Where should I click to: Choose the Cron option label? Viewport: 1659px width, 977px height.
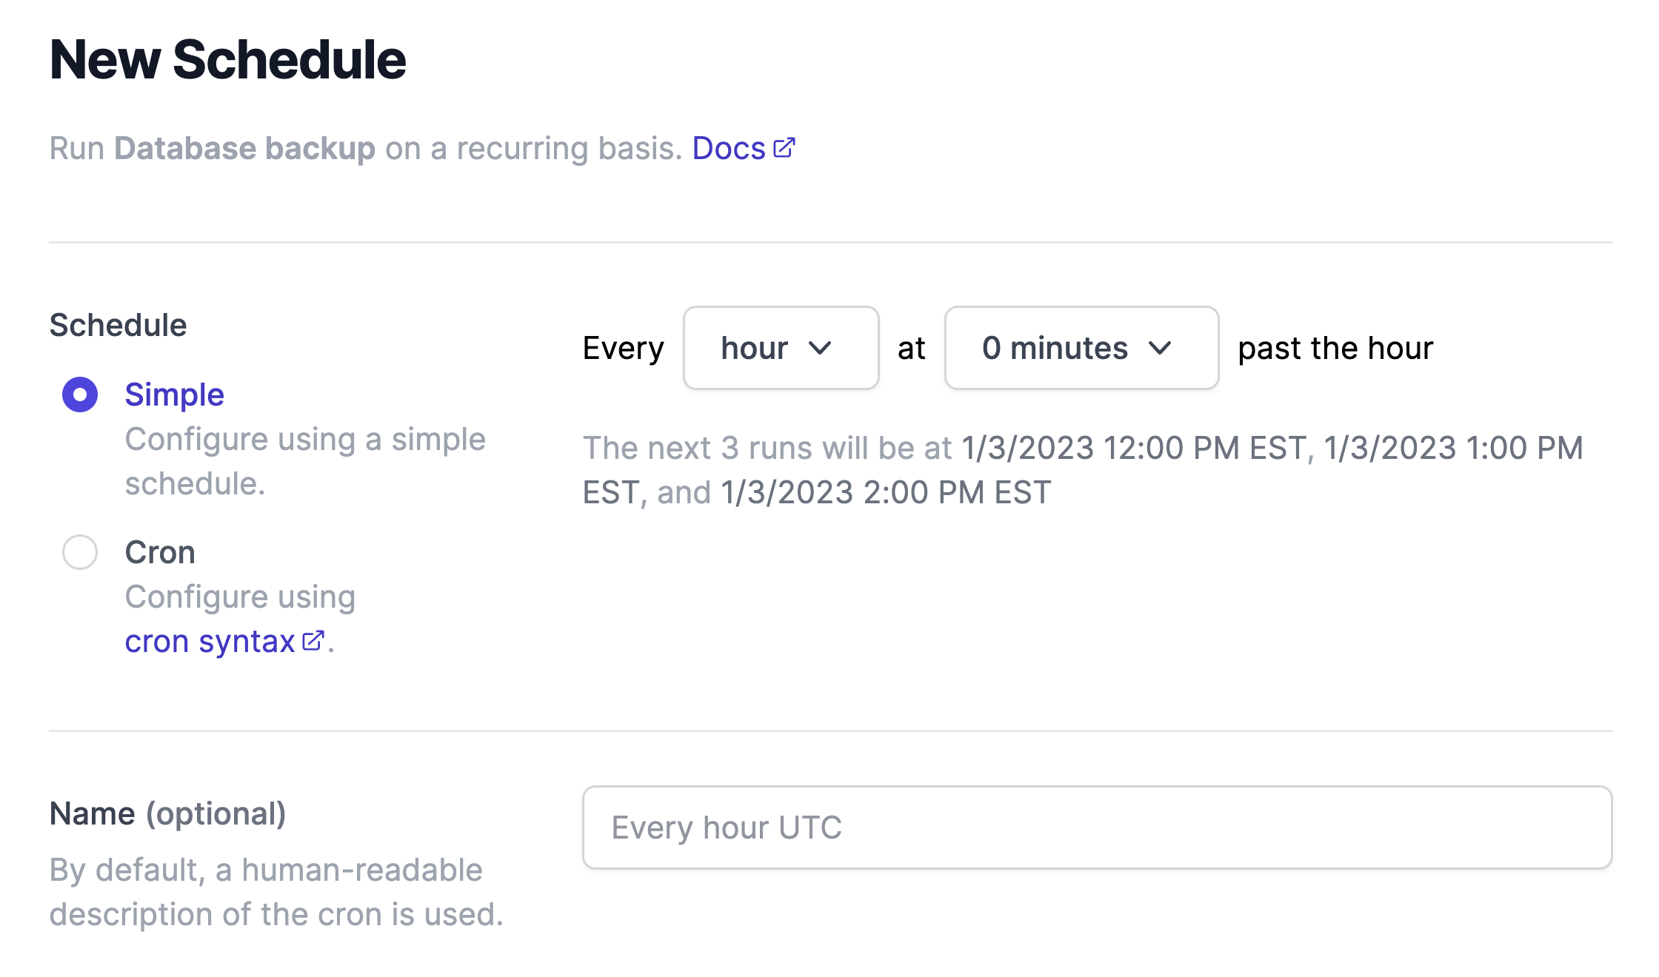pyautogui.click(x=160, y=552)
